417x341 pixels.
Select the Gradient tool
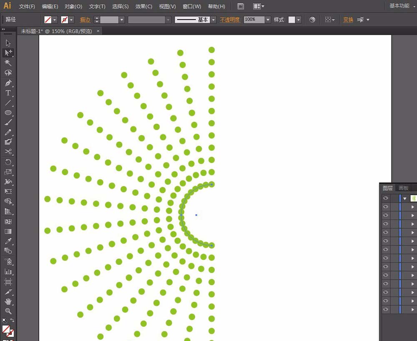8,231
